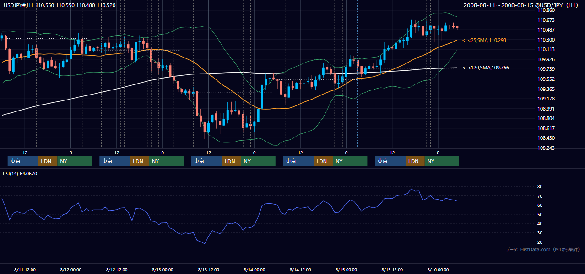Click the データ: HistData.com credit text
The width and height of the screenshot is (585, 274).
[543, 249]
